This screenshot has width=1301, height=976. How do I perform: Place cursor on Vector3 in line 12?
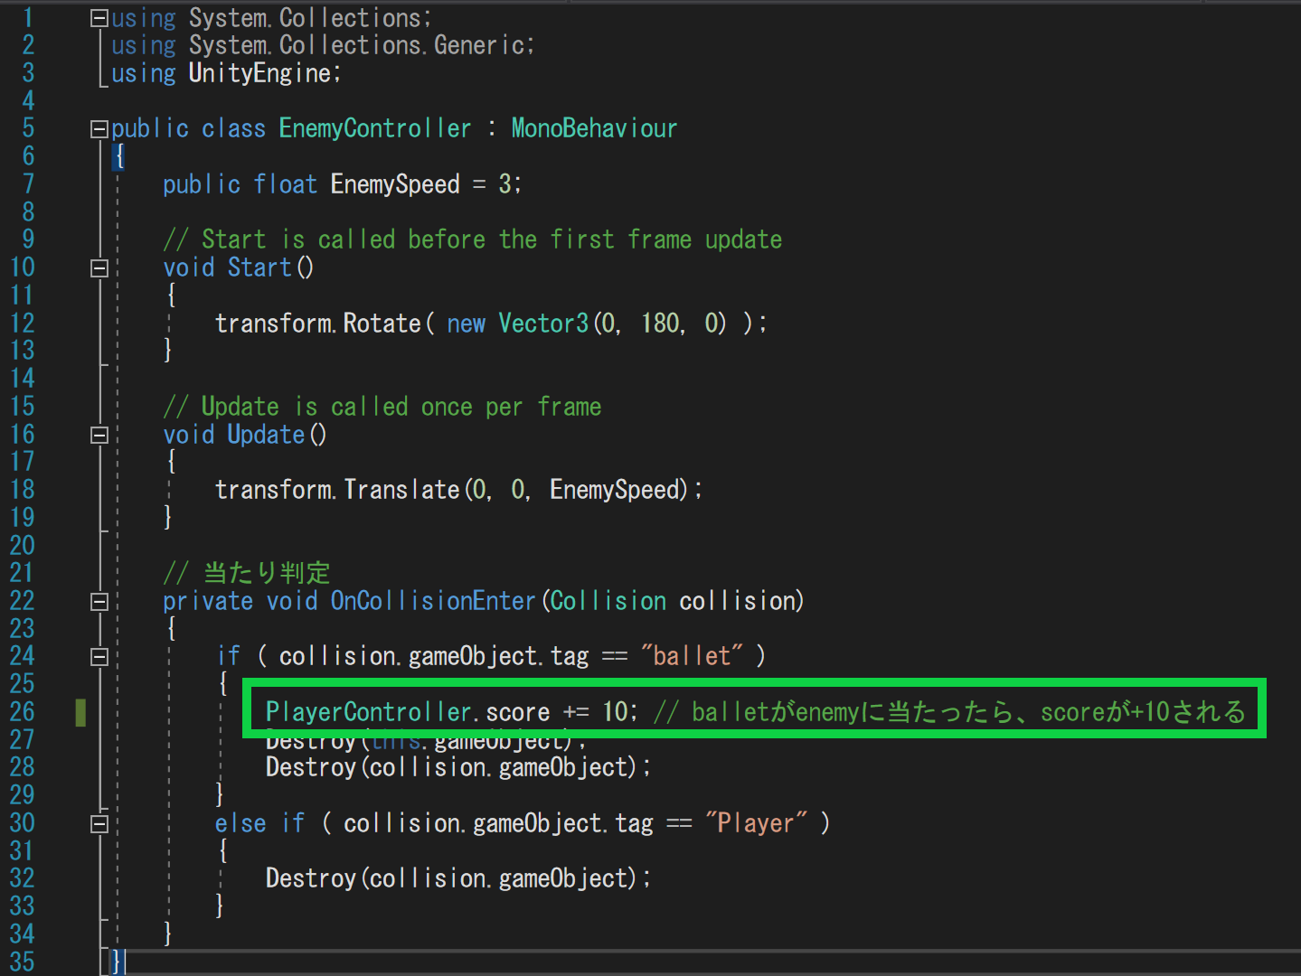click(542, 324)
